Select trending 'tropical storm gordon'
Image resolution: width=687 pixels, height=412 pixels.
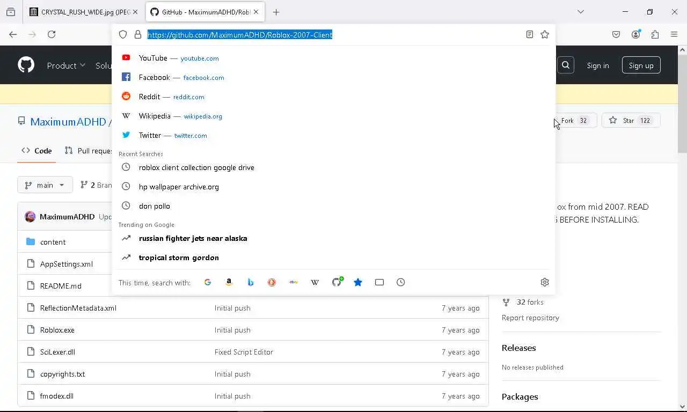[x=333, y=257]
